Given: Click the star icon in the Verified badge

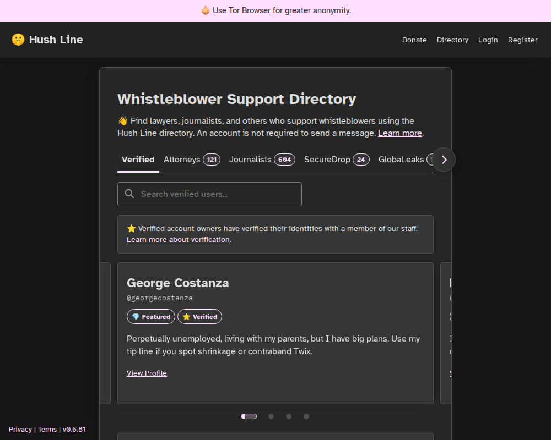Looking at the screenshot, I should (x=187, y=317).
